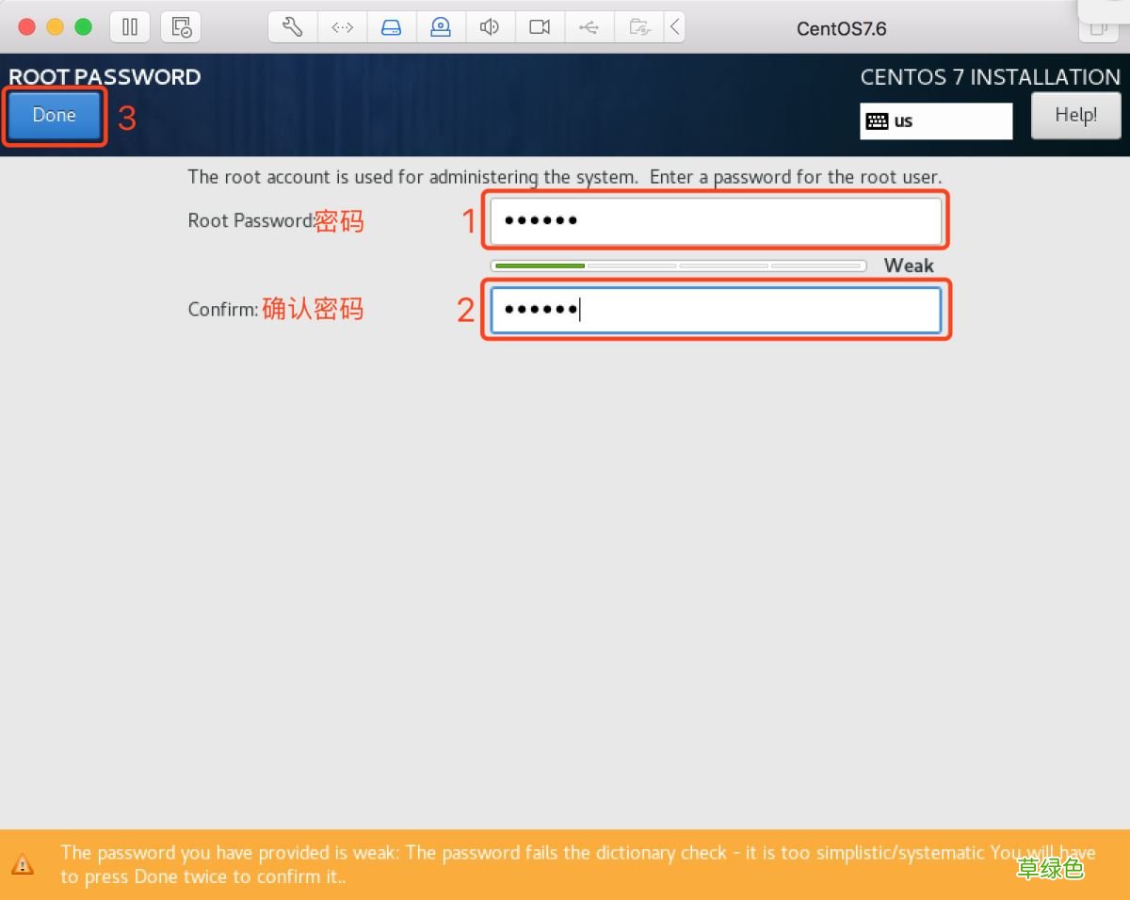This screenshot has width=1130, height=900.
Task: Open the us keyboard layout selector
Action: point(935,121)
